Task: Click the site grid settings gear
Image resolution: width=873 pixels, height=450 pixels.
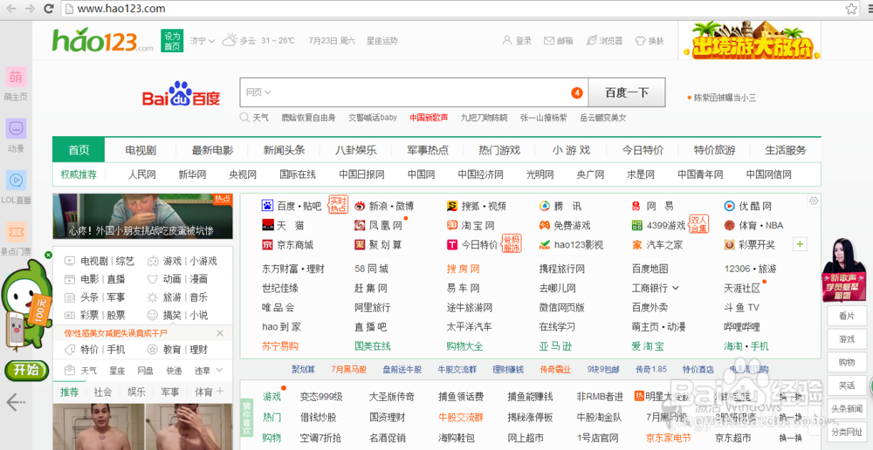Action: (814, 201)
